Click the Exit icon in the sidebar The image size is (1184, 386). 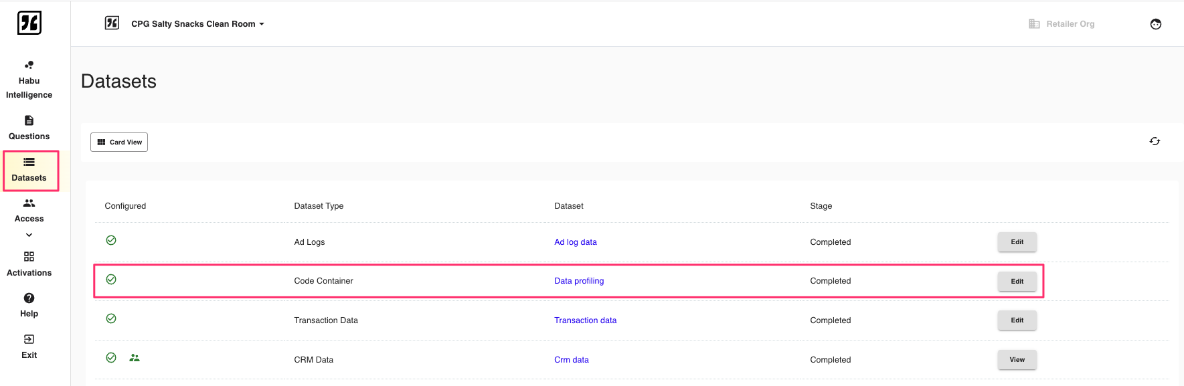coord(29,339)
